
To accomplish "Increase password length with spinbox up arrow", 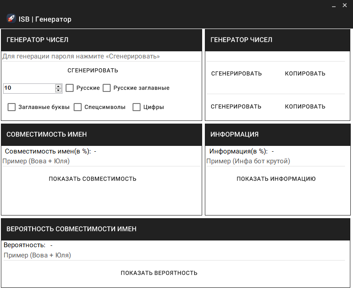I will (x=58, y=86).
